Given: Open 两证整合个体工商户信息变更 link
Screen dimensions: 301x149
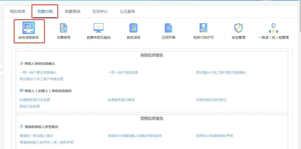Looking at the screenshot, I should (x=42, y=79).
